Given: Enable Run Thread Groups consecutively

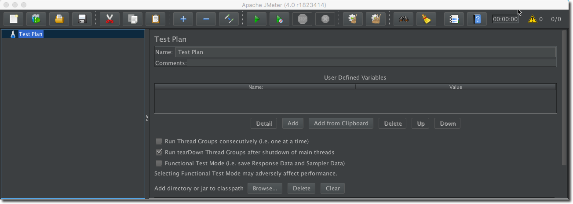Looking at the screenshot, I should tap(159, 142).
